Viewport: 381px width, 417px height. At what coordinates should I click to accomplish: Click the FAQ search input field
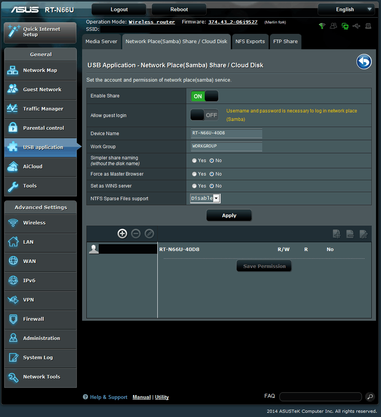coord(321,397)
